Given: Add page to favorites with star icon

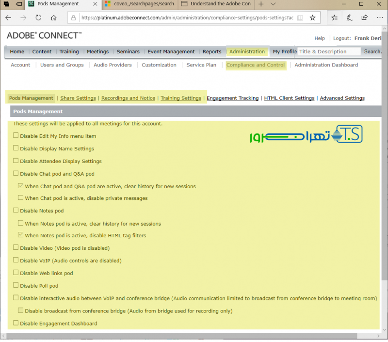Looking at the screenshot, I should point(313,17).
